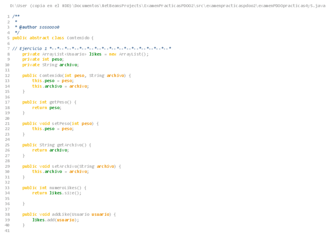Click the 'public void addLike(Usuario usuario) {' header
Screen dimensions: 335x236
point(69,214)
